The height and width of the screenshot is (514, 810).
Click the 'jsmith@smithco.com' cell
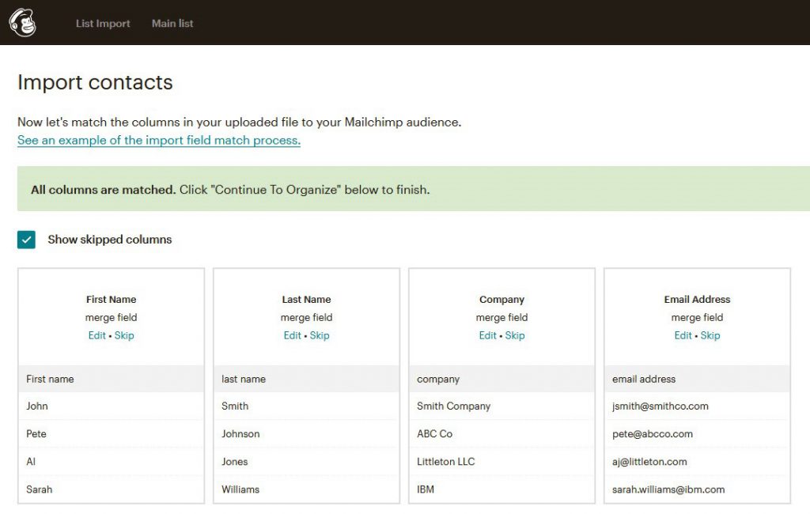point(697,406)
